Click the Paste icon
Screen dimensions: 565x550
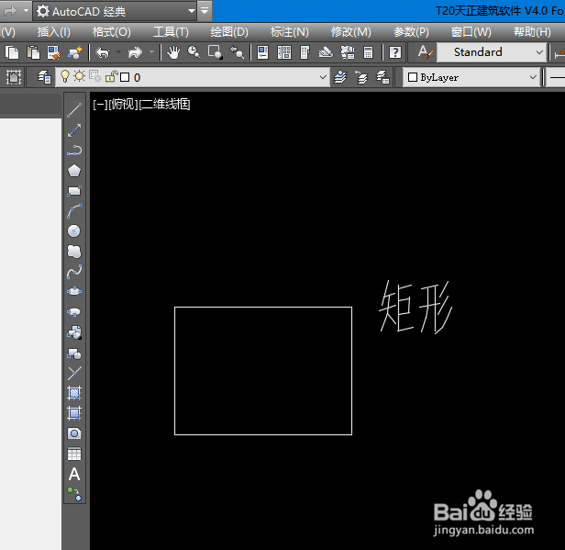coord(33,52)
